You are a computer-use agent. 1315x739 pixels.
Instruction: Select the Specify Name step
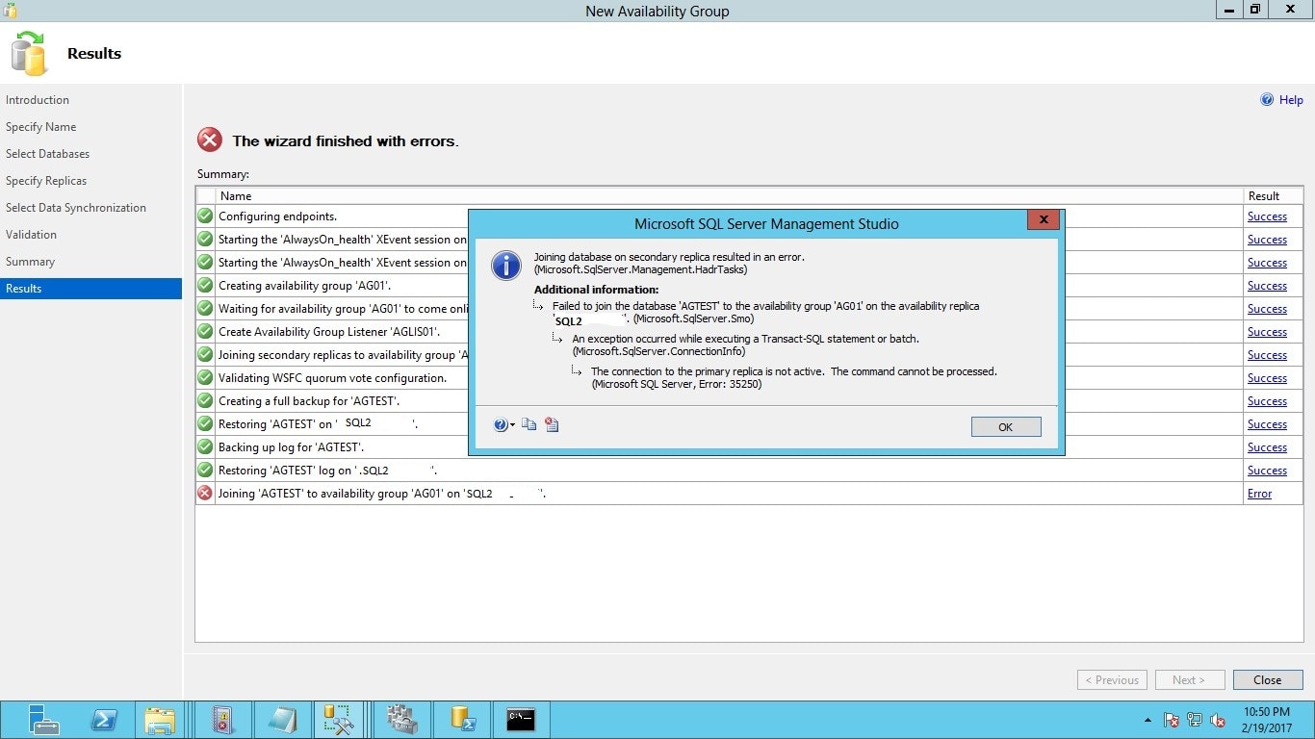coord(40,127)
